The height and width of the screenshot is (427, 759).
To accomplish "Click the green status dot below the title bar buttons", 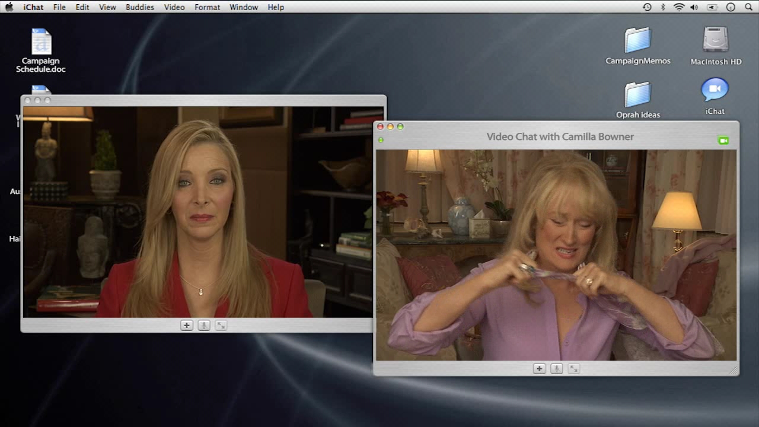I will (381, 140).
